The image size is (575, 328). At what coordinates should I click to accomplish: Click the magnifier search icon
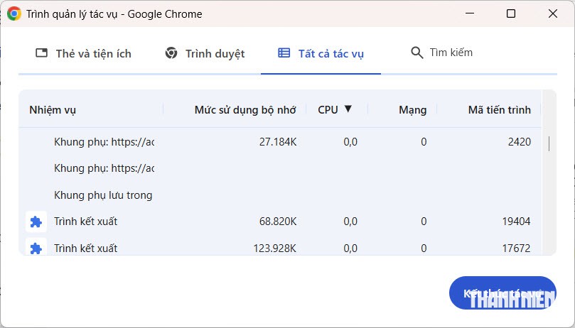417,53
